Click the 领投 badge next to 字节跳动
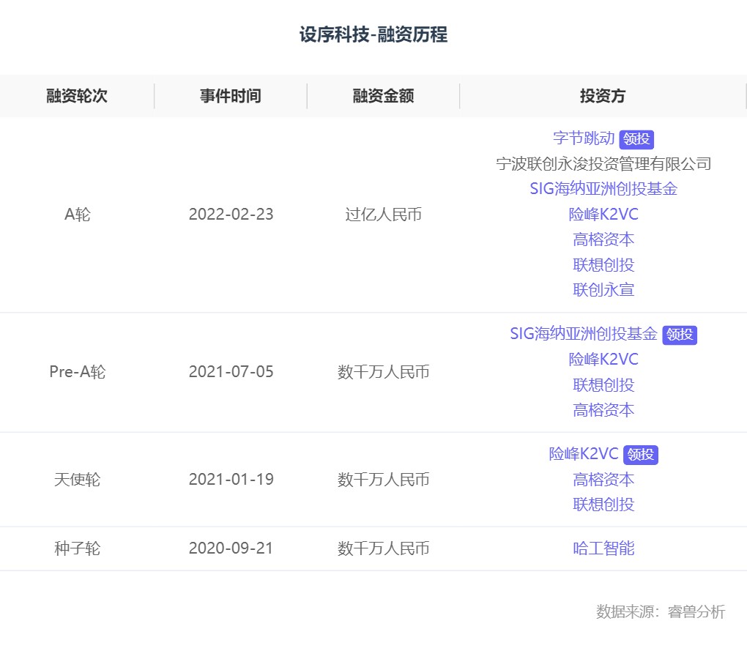Viewport: 747px width, 651px height. pyautogui.click(x=636, y=139)
